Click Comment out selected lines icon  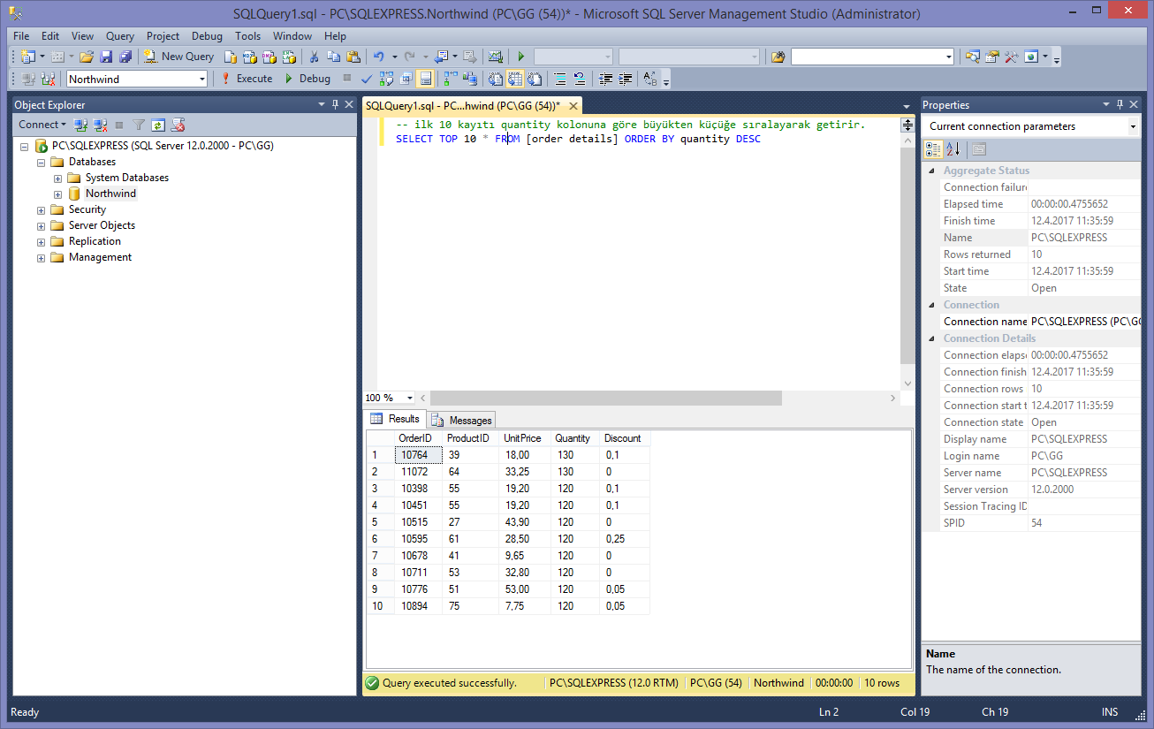click(x=559, y=79)
